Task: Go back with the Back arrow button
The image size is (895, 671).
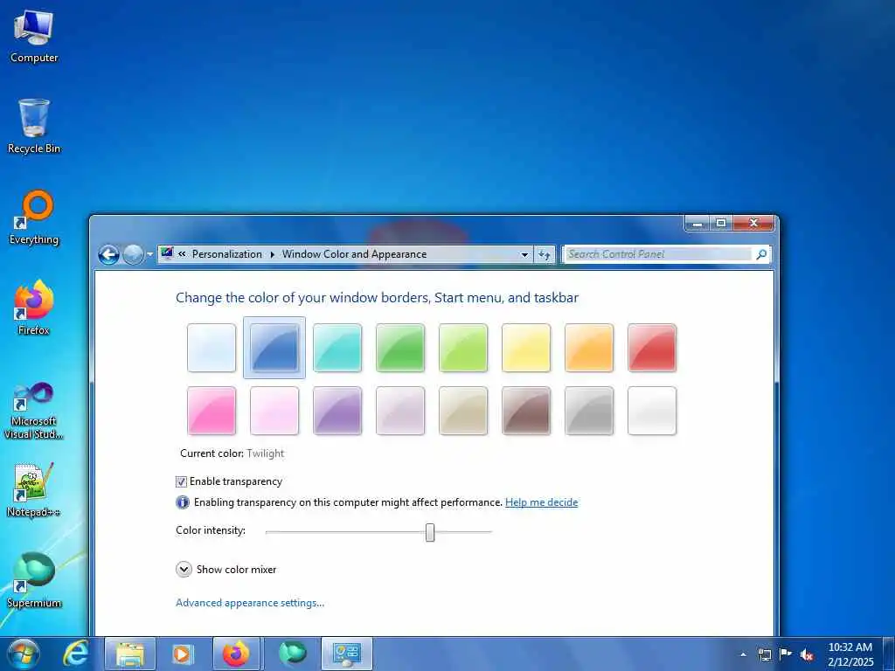Action: pyautogui.click(x=108, y=254)
